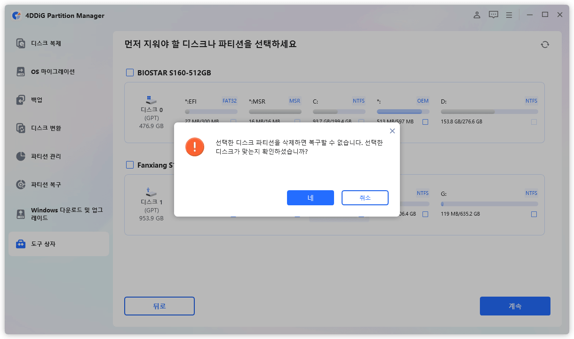This screenshot has width=574, height=339.
Task: Click the refresh icon at top right
Action: click(x=545, y=44)
